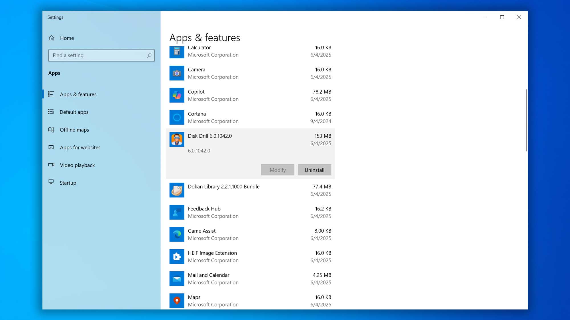
Task: Click the Cortana circle icon
Action: click(x=177, y=117)
